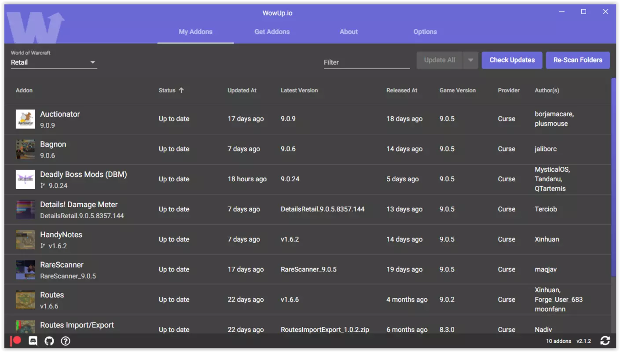Click the v2.1.2 version label
This screenshot has height=352, width=620.
coord(583,341)
